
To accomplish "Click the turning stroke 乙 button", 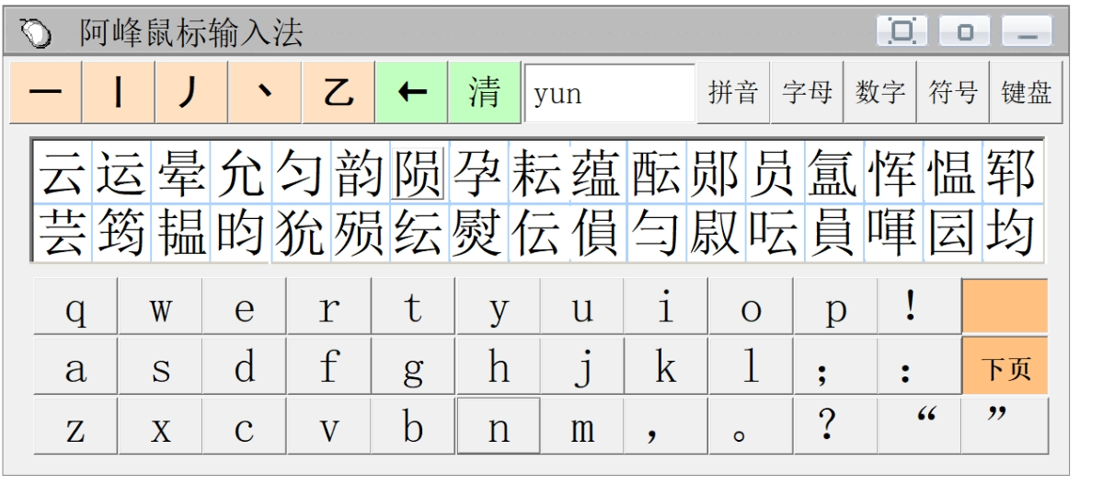I will click(x=339, y=93).
